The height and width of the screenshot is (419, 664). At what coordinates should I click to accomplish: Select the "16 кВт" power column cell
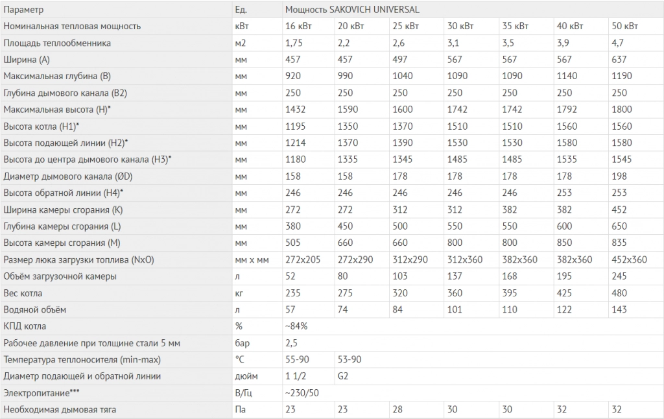pos(300,26)
